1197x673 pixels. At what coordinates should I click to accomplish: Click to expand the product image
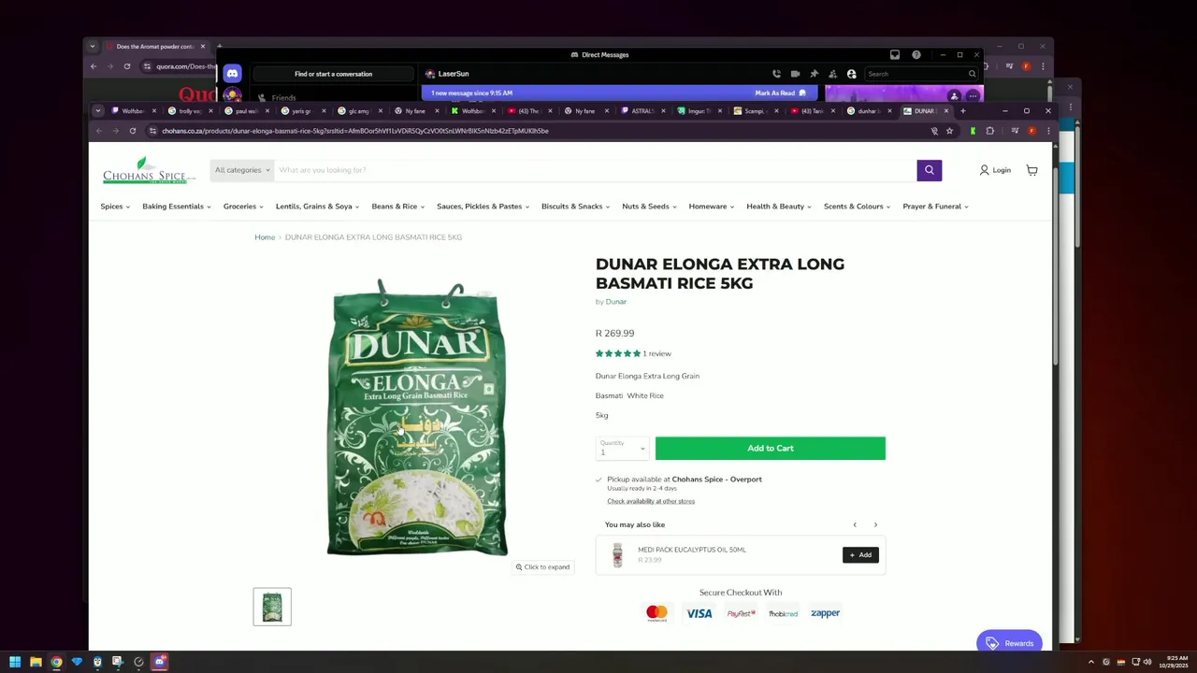[x=542, y=567]
